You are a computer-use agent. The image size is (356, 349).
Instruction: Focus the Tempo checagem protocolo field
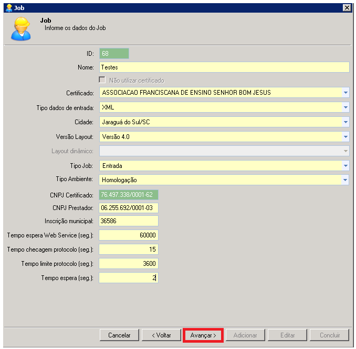click(x=128, y=250)
